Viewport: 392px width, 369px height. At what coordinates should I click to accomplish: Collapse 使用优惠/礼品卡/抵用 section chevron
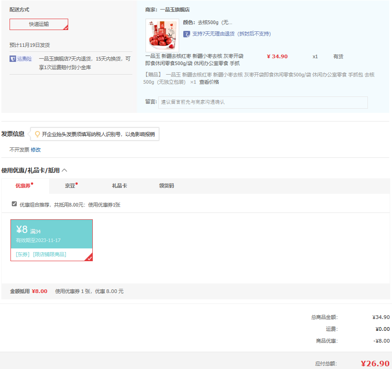pyautogui.click(x=64, y=170)
